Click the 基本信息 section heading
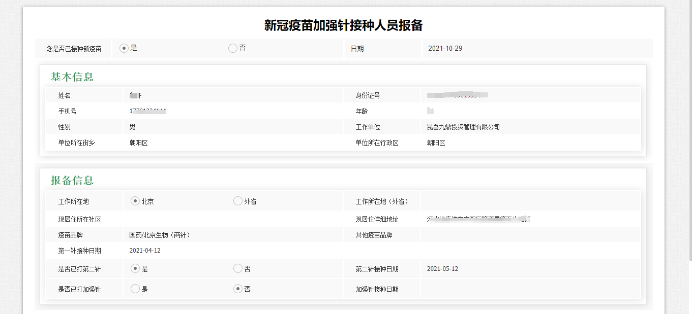The image size is (692, 314). click(72, 77)
